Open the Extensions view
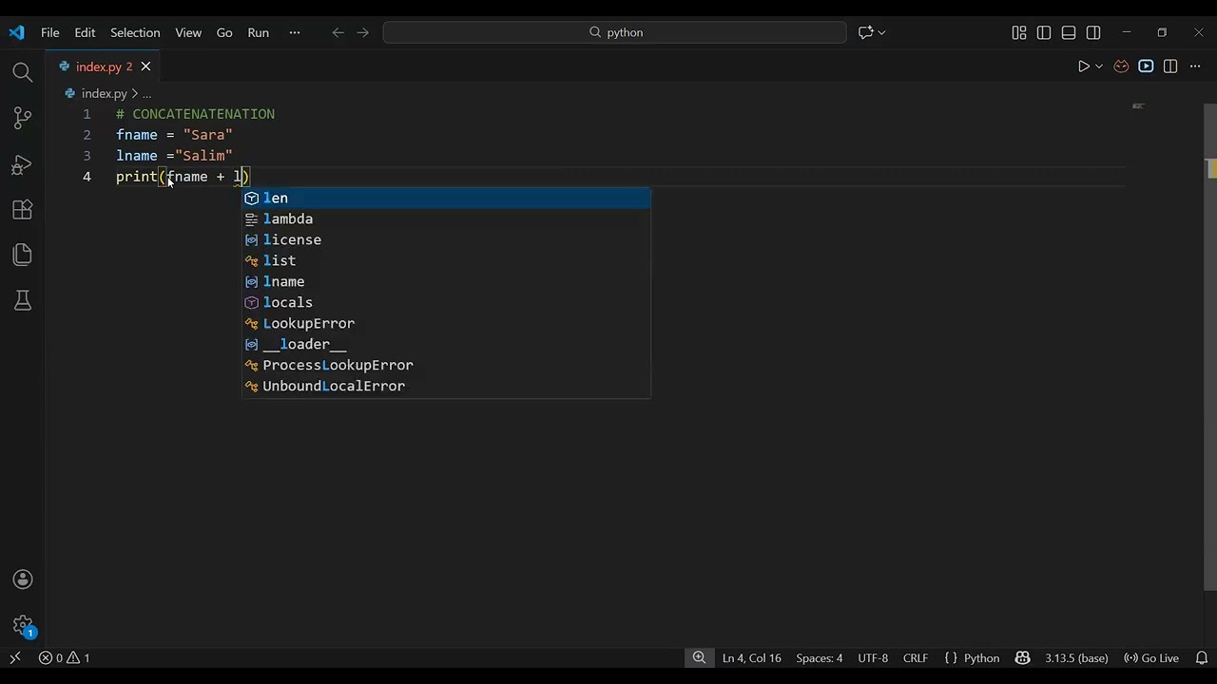This screenshot has height=684, width=1217. (23, 209)
